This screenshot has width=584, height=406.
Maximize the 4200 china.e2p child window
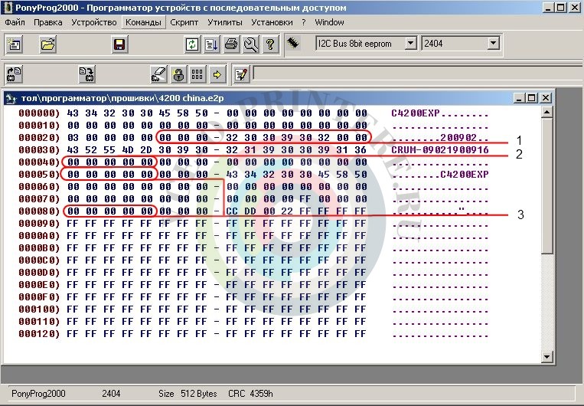(531, 98)
